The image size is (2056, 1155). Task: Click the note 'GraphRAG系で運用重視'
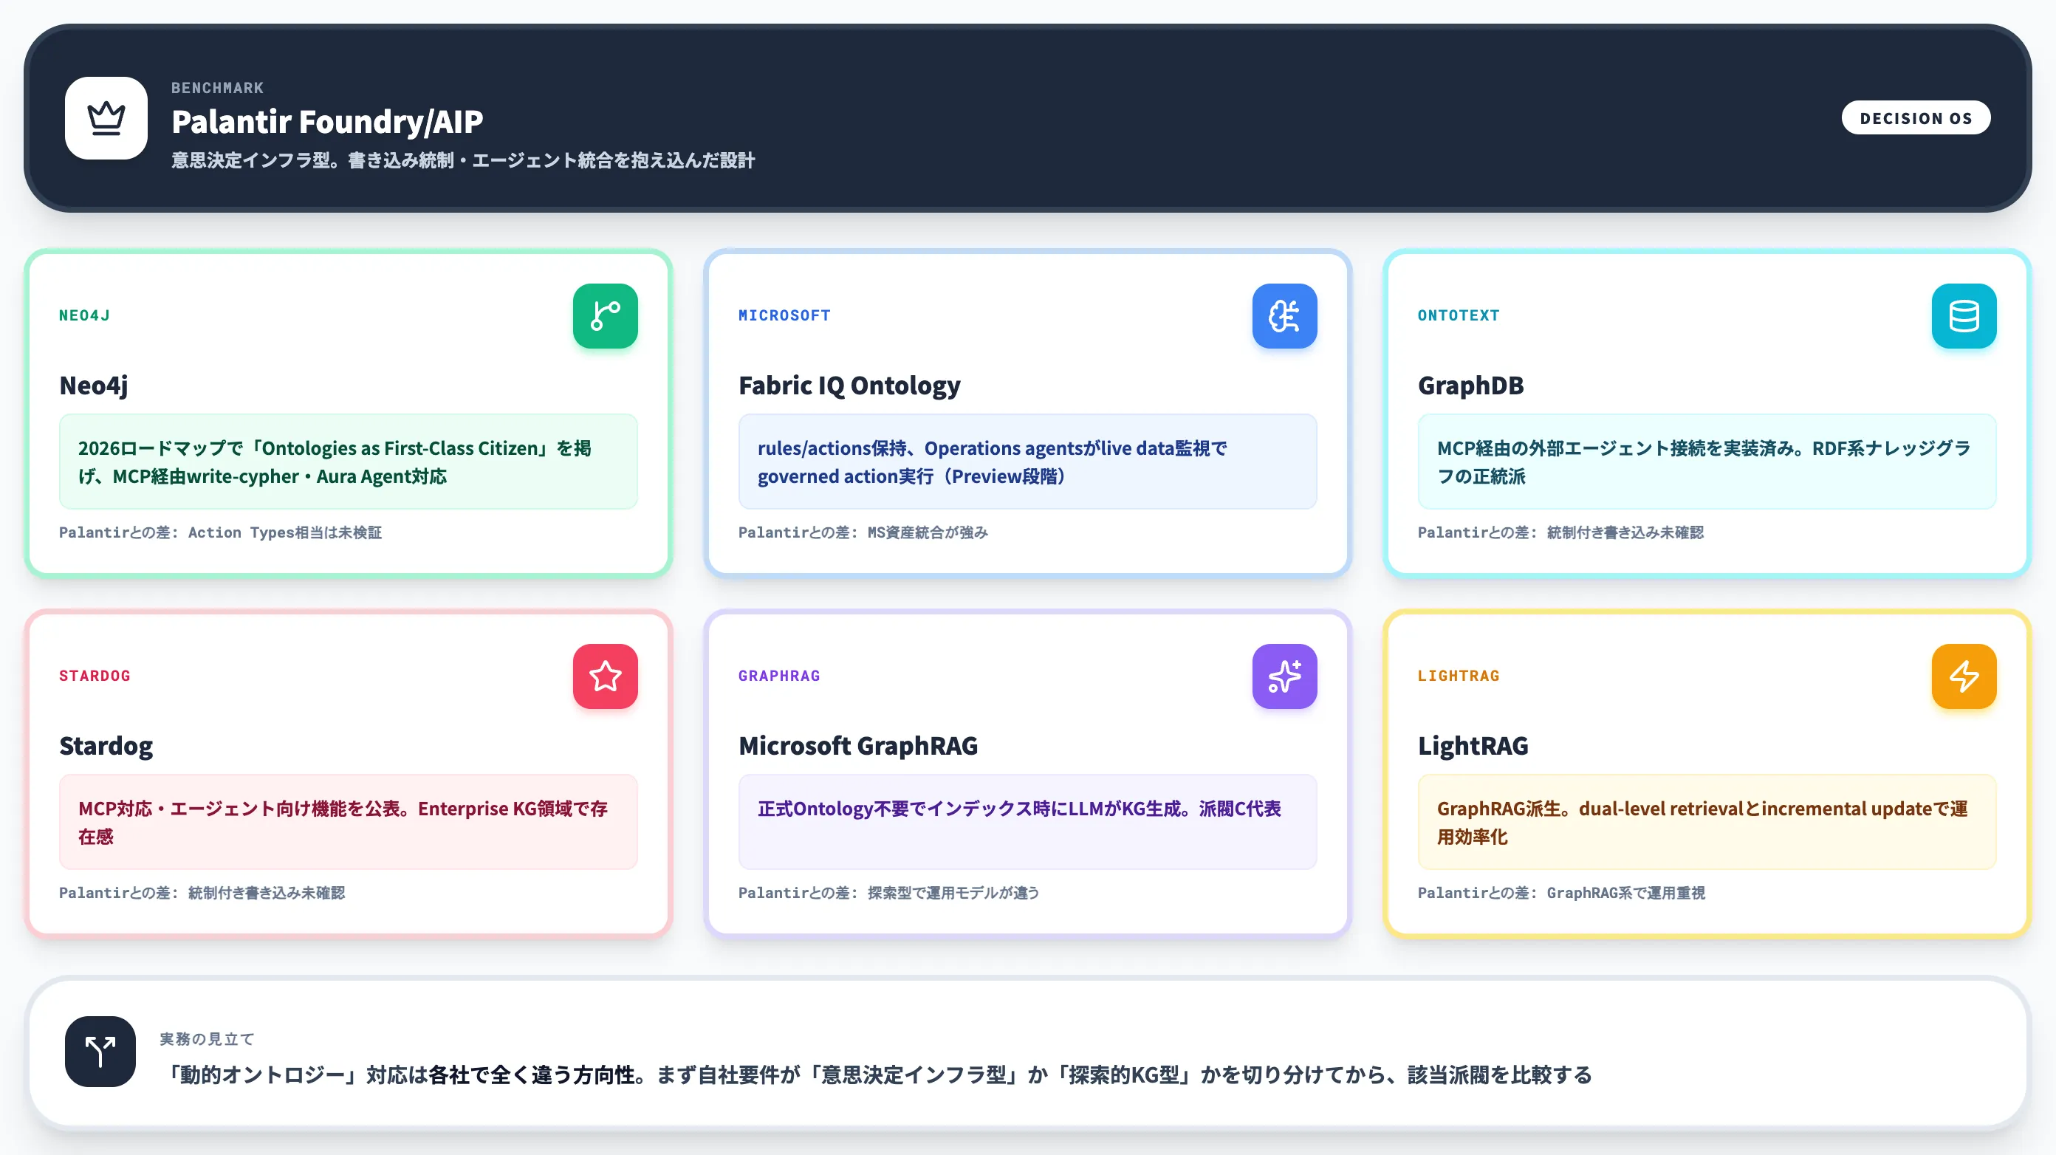pyautogui.click(x=1625, y=892)
